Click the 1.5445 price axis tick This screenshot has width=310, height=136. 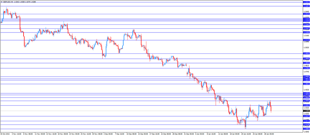pos(306,11)
